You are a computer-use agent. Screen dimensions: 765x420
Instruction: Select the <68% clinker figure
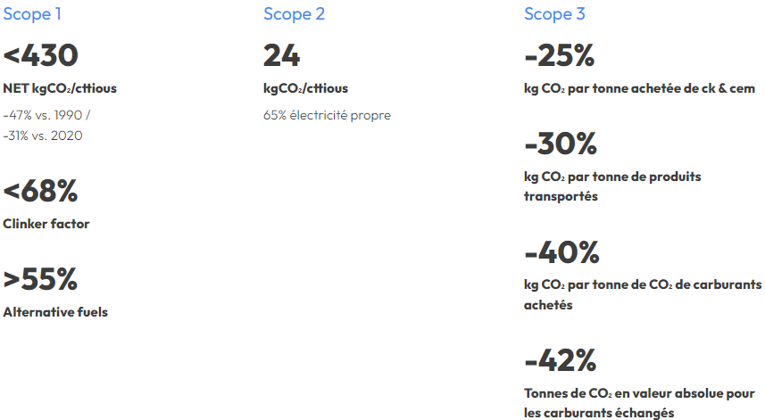pos(40,191)
